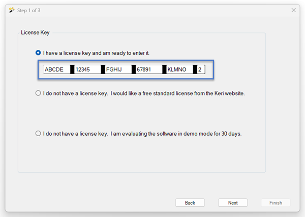
Task: Click the black separator between 67891 and KLMNO
Action: click(x=164, y=70)
